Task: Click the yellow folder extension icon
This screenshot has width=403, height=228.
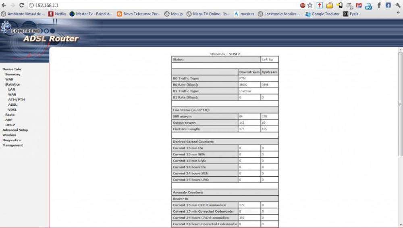Action: pos(330,5)
